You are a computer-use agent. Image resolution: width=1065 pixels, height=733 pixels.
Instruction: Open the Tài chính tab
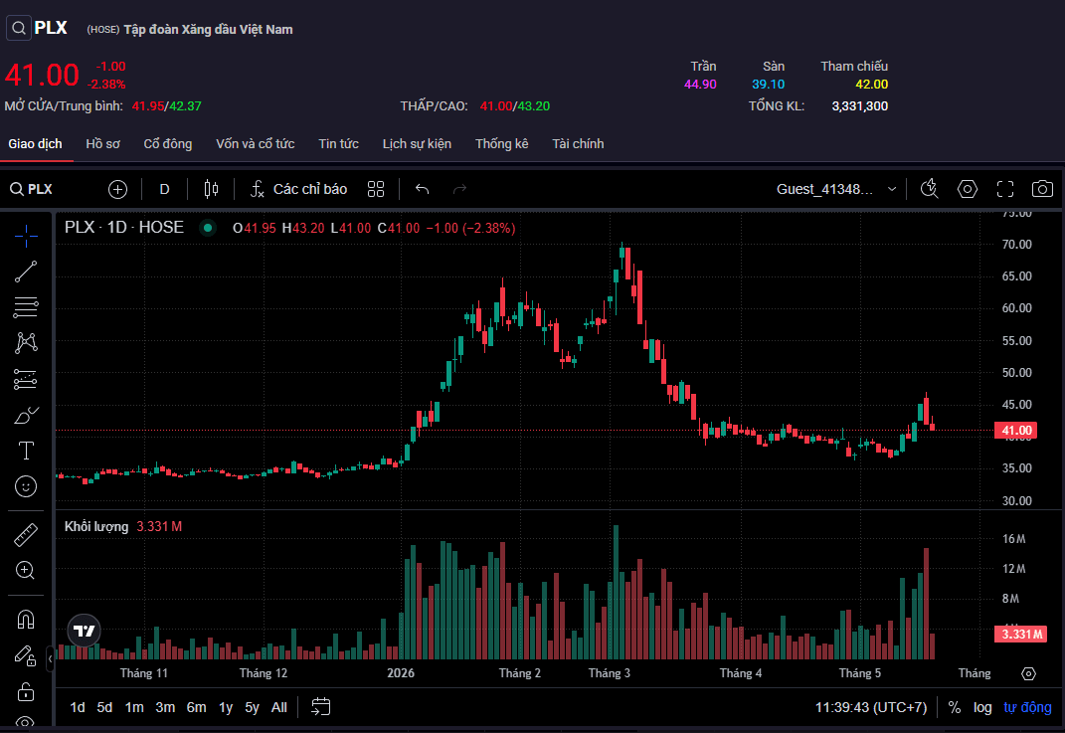click(x=578, y=144)
